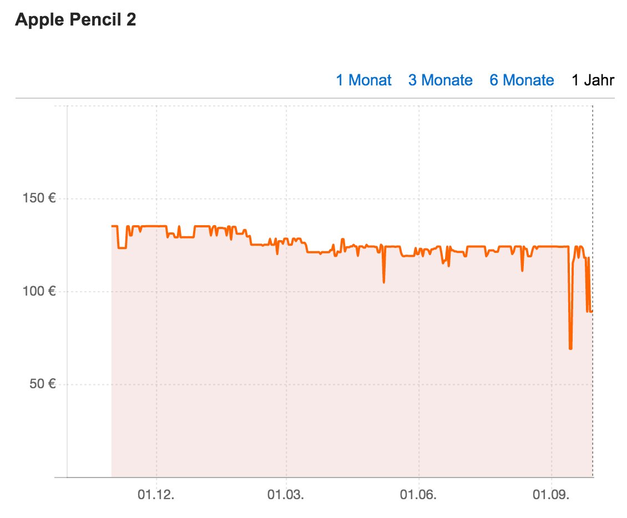
Task: Click the "Apple Pencil 2" chart title
Action: pyautogui.click(x=76, y=21)
